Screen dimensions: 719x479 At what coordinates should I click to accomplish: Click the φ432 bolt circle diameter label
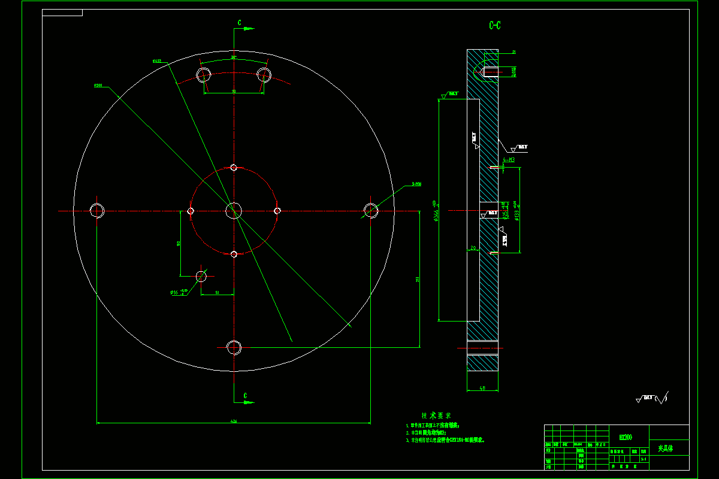[x=157, y=61]
